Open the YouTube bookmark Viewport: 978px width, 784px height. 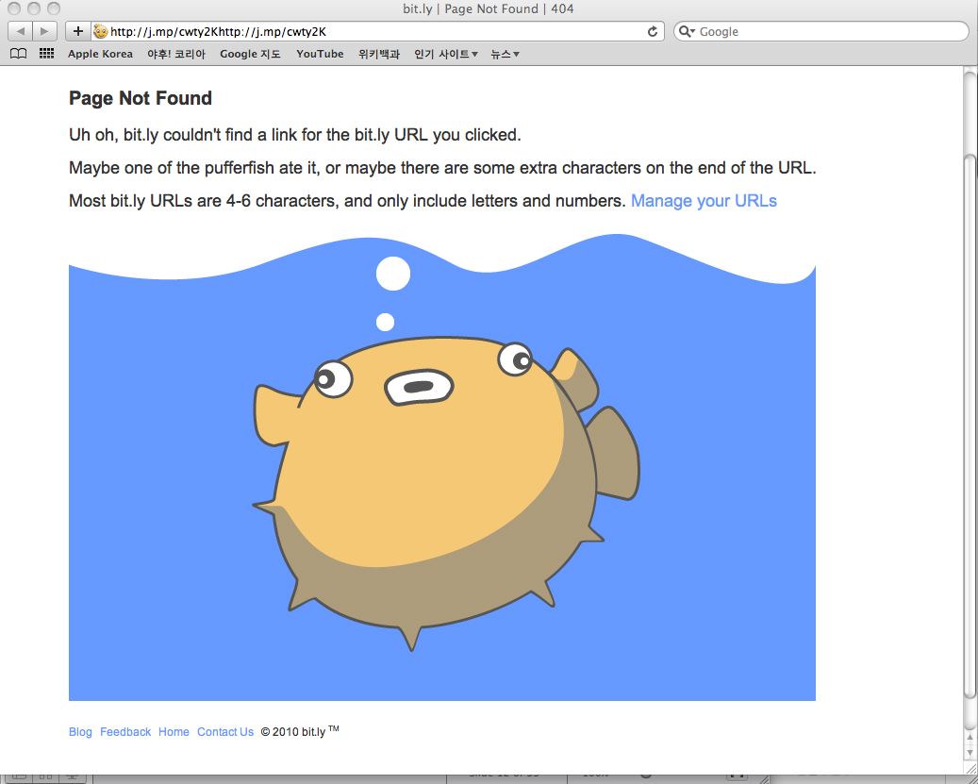coord(320,54)
